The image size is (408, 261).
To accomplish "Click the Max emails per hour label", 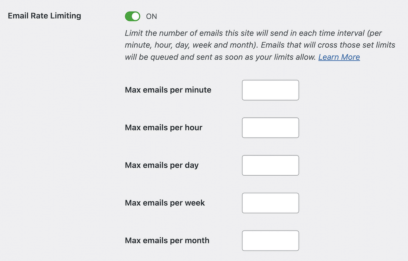I will click(x=163, y=128).
